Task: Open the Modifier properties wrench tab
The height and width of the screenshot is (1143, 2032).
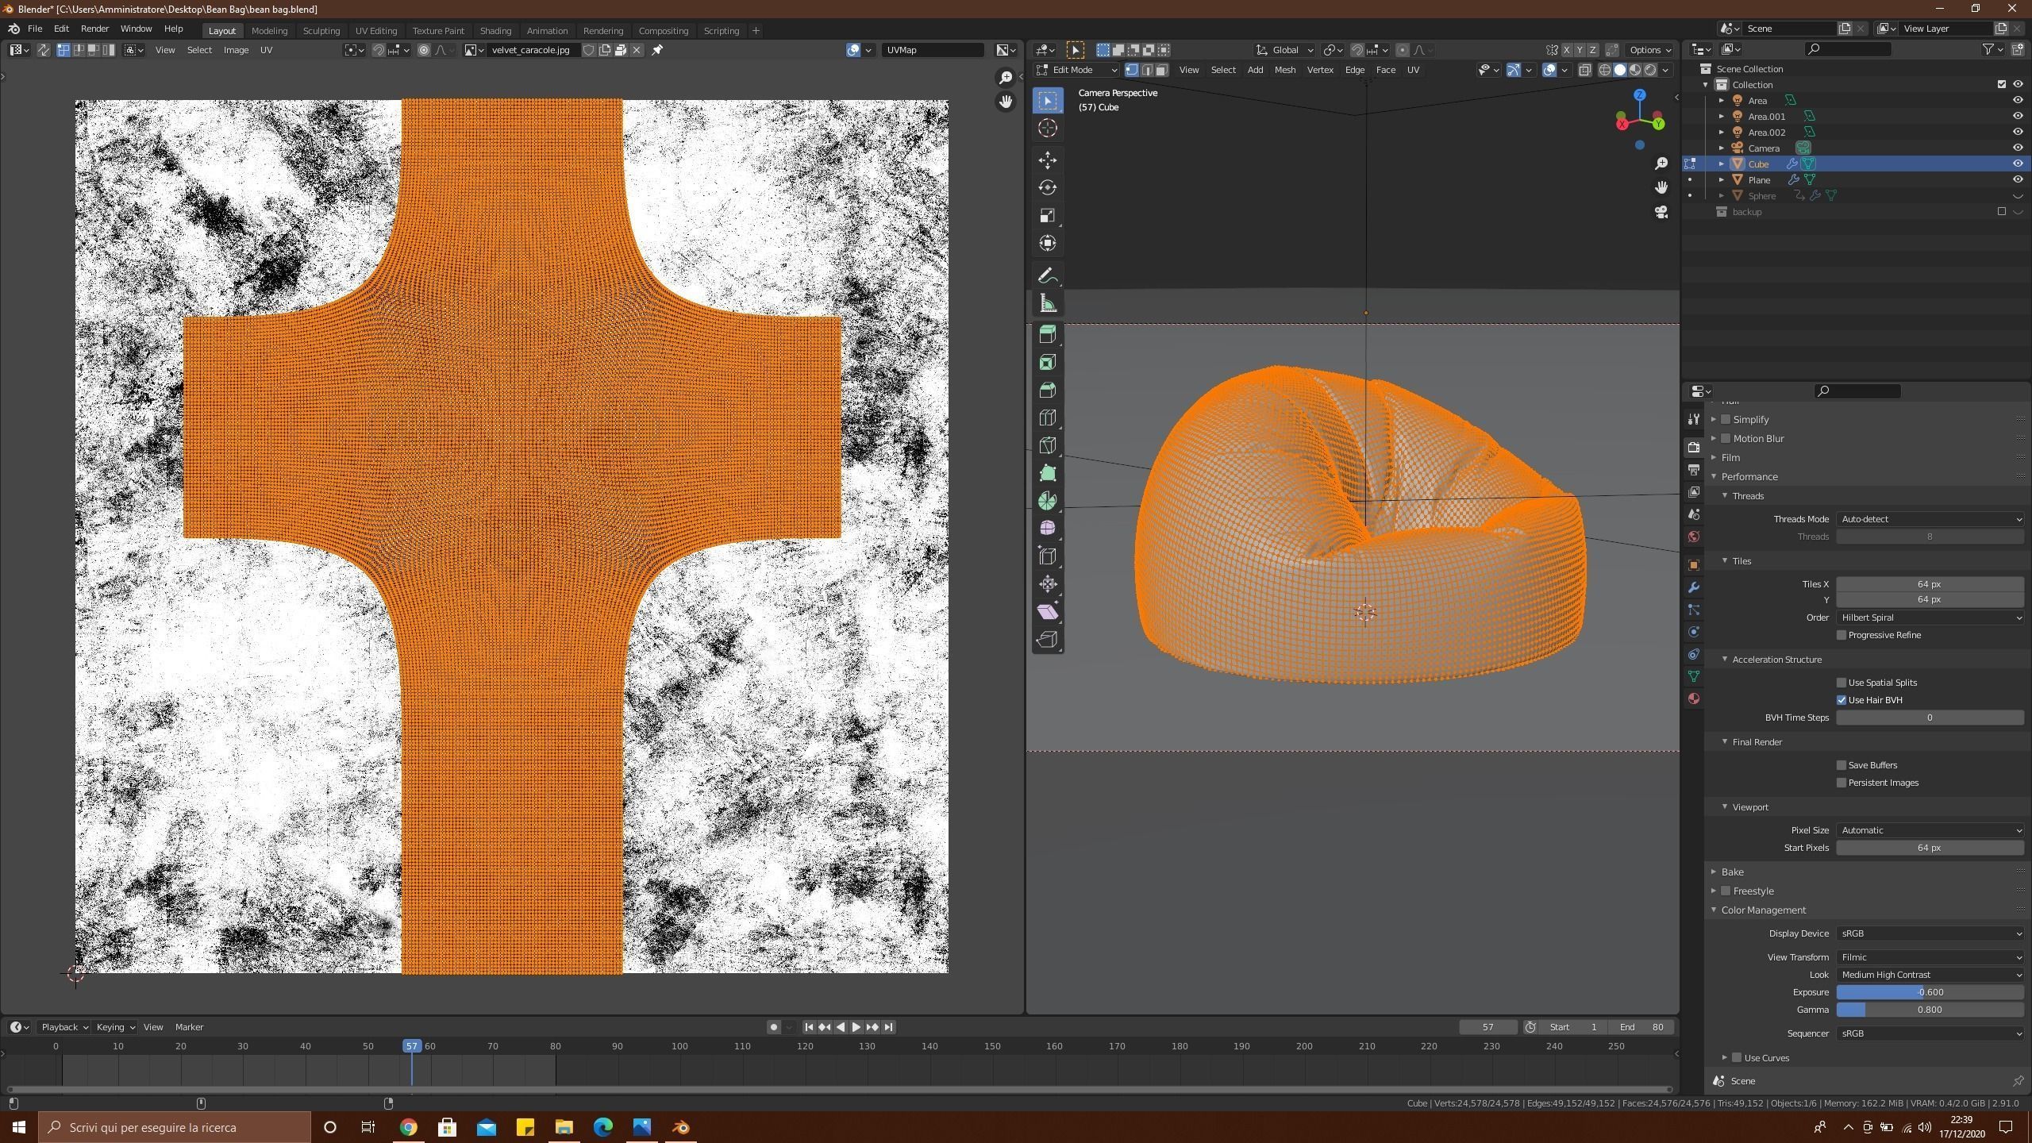Action: (1693, 587)
